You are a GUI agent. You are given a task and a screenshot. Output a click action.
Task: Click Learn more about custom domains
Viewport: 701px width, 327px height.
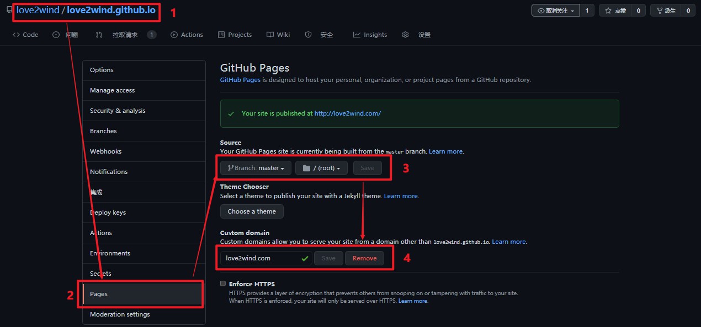pos(509,242)
